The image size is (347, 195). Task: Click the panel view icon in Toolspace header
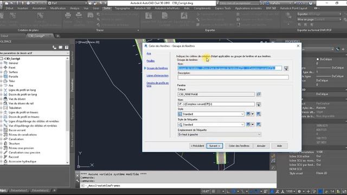tap(60, 47)
